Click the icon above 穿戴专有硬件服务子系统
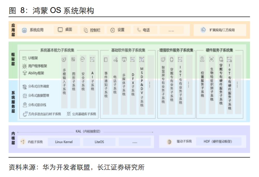The width and height of the screenshot is (259, 177). point(221,59)
